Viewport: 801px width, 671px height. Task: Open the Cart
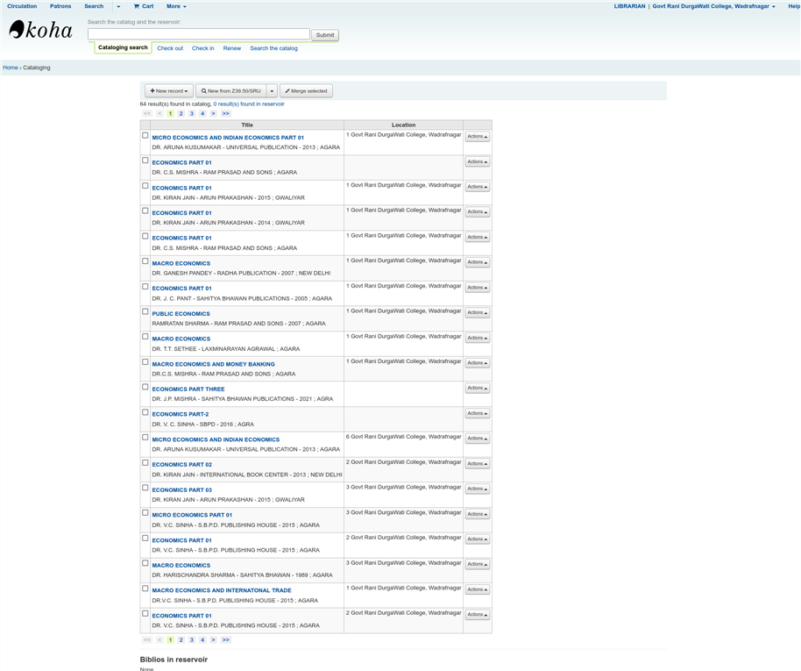pos(144,6)
